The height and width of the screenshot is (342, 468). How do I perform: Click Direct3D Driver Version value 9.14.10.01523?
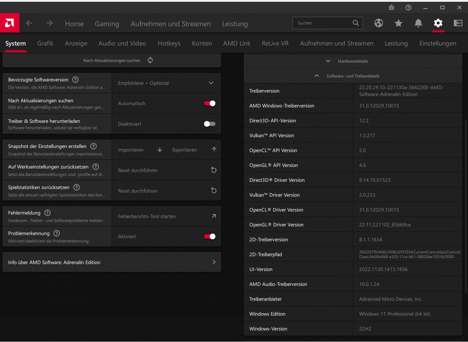point(375,180)
